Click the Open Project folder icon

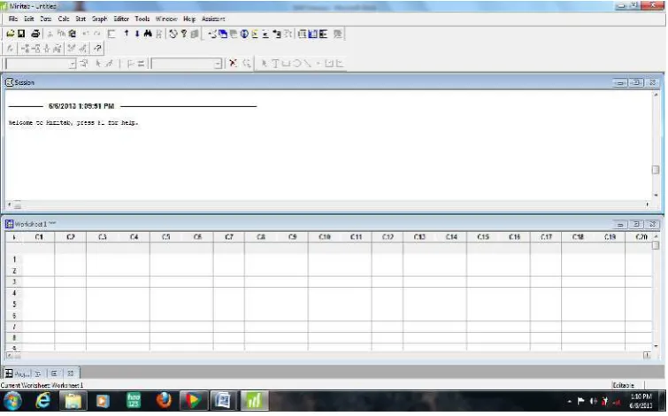(11, 34)
